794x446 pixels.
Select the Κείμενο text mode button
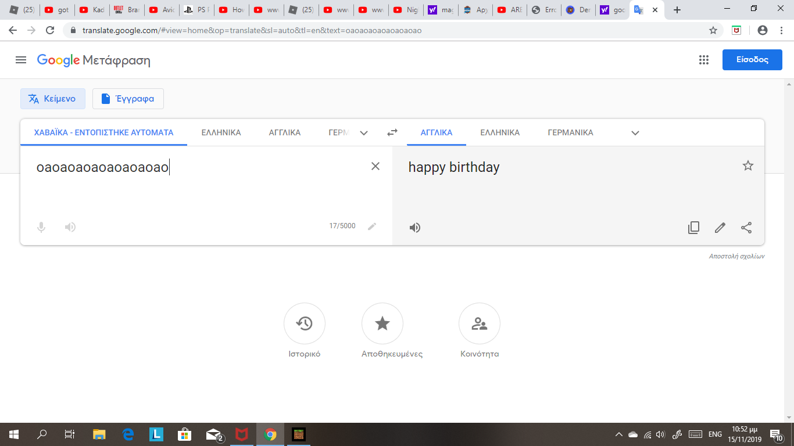click(53, 99)
